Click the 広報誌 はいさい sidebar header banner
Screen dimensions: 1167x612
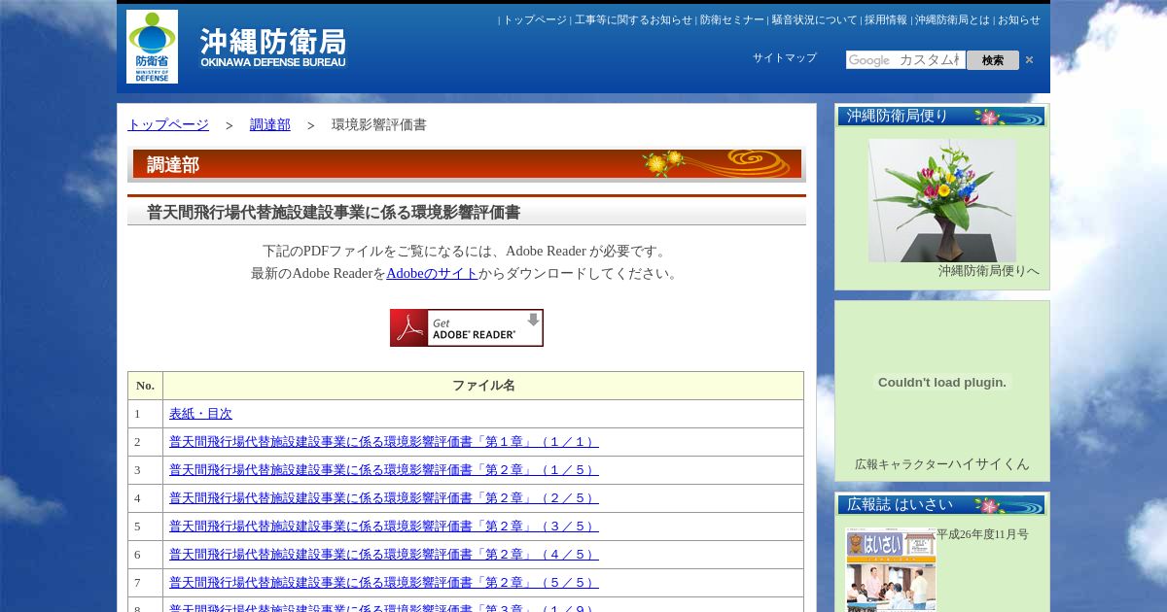tap(941, 505)
